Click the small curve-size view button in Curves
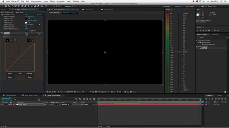Screen dimensions: 229x128 (x=8, y=41)
